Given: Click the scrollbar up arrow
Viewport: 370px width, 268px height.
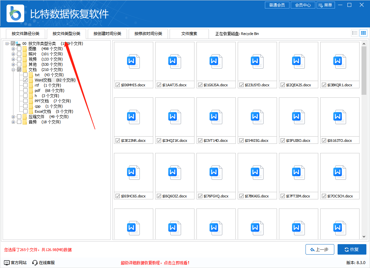Looking at the screenshot, I should pyautogui.click(x=364, y=44).
